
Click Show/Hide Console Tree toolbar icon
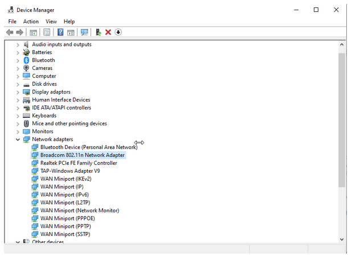pyautogui.click(x=33, y=32)
